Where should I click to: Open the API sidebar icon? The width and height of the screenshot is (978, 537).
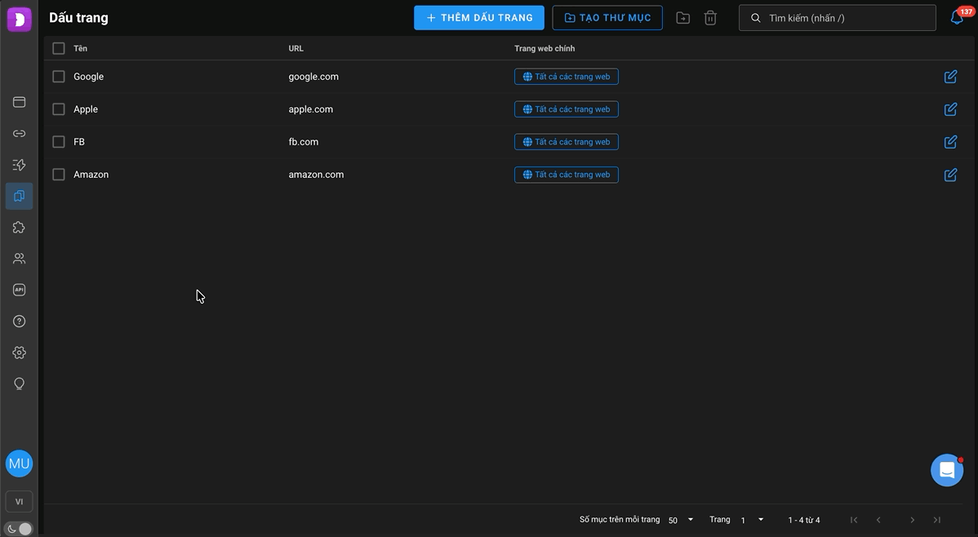click(x=20, y=290)
